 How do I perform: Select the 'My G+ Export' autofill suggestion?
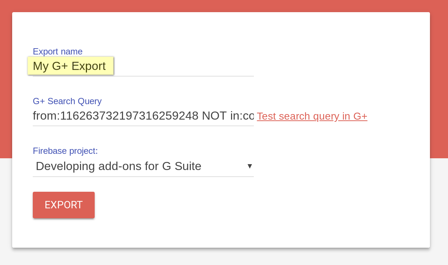[x=70, y=66]
